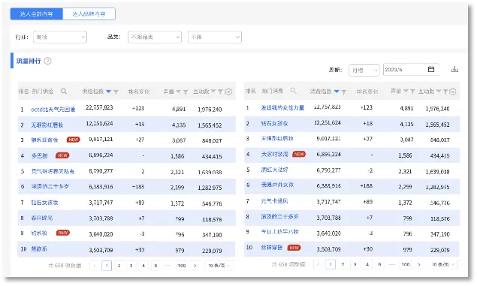Open the 大家时装周 topic link
The width and height of the screenshot is (477, 286).
tap(274, 154)
